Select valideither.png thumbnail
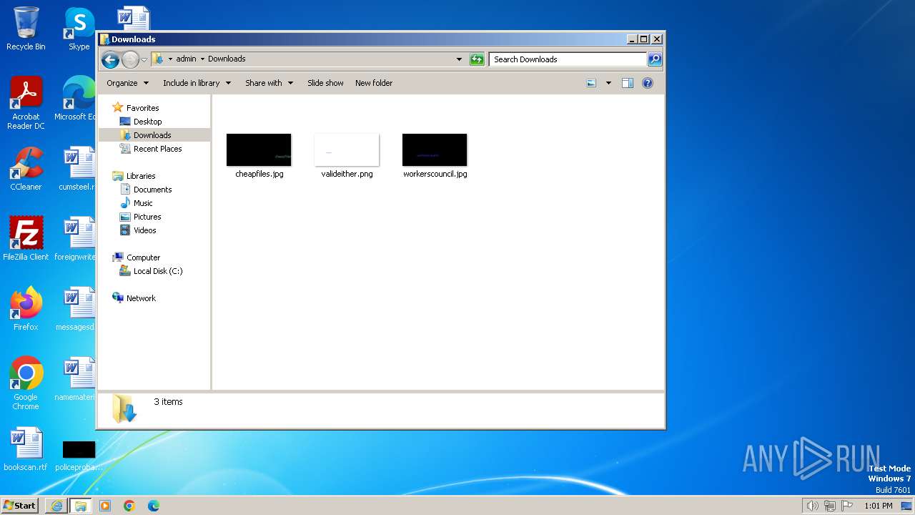915x515 pixels. 347,149
